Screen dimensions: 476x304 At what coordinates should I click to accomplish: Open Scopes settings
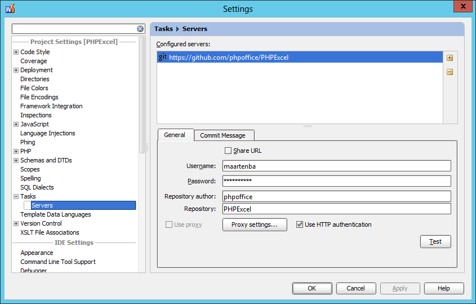tap(30, 169)
